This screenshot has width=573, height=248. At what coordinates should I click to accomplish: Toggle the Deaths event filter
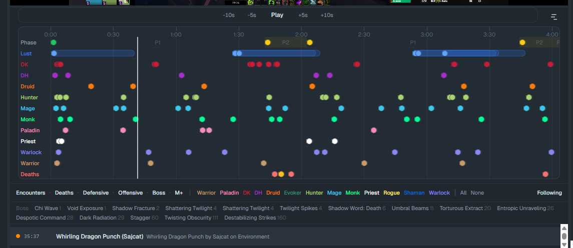click(x=64, y=193)
